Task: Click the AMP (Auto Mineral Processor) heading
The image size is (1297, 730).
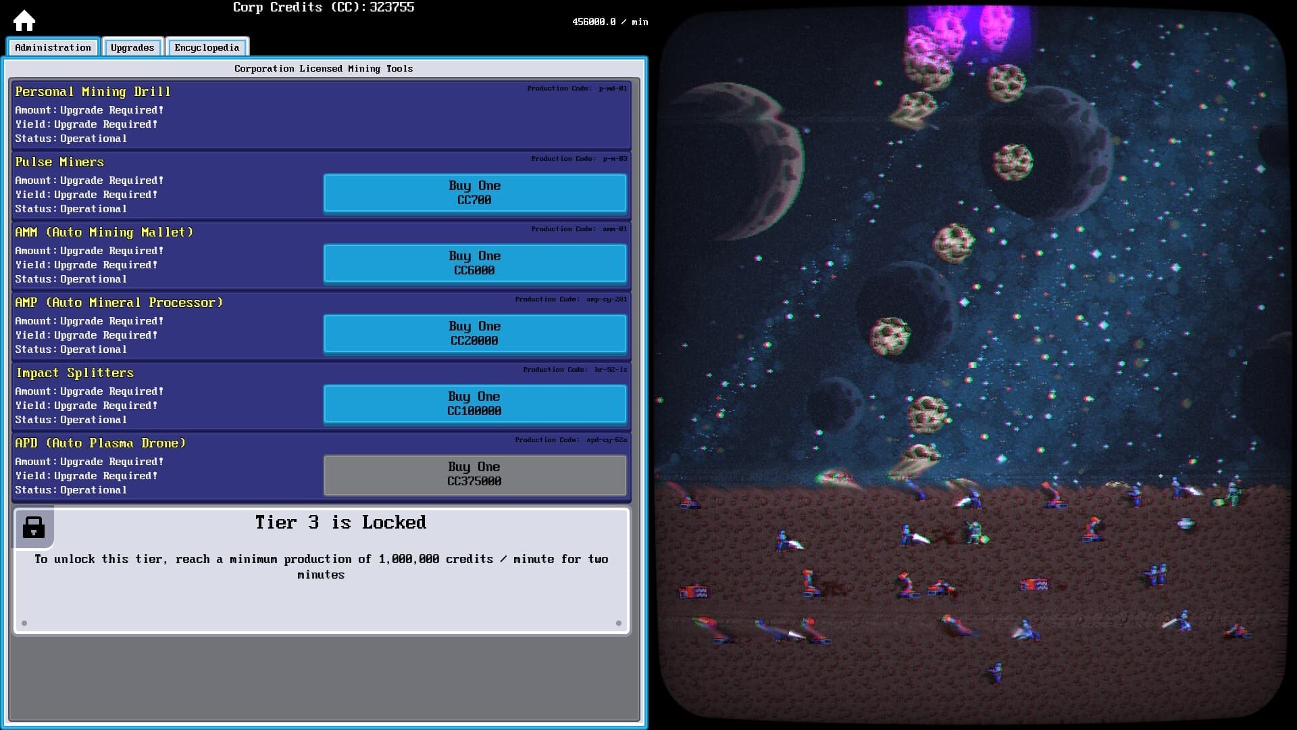Action: pos(119,303)
